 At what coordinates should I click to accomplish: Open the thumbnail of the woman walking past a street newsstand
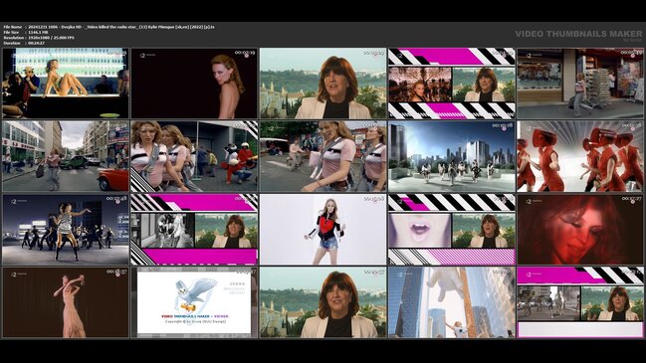tap(580, 84)
